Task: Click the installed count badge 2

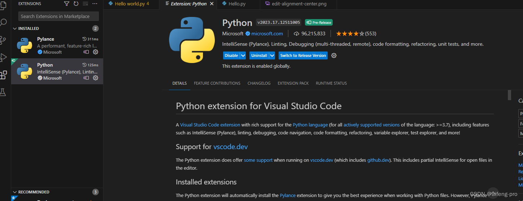Action: [96, 28]
